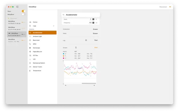Click the Accelerometer header icon

(63, 15)
